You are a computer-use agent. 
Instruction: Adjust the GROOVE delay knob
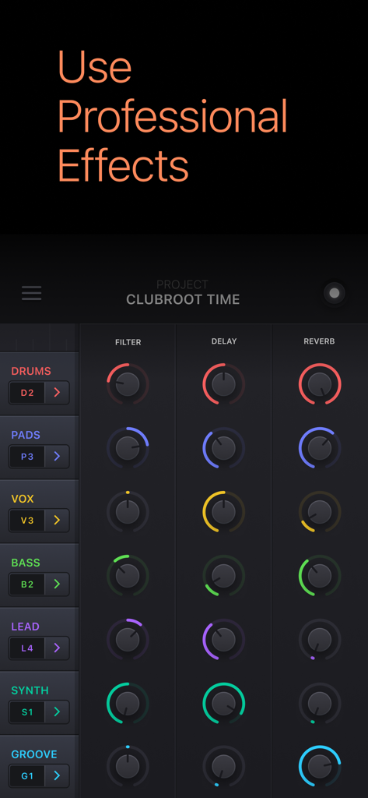click(x=223, y=767)
